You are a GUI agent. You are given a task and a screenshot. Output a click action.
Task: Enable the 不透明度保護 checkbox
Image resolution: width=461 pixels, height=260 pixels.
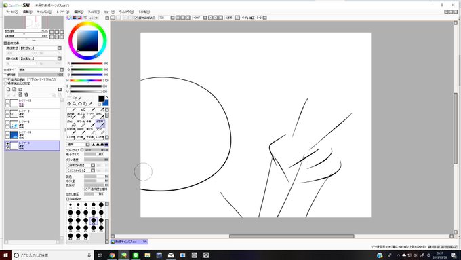[5, 80]
